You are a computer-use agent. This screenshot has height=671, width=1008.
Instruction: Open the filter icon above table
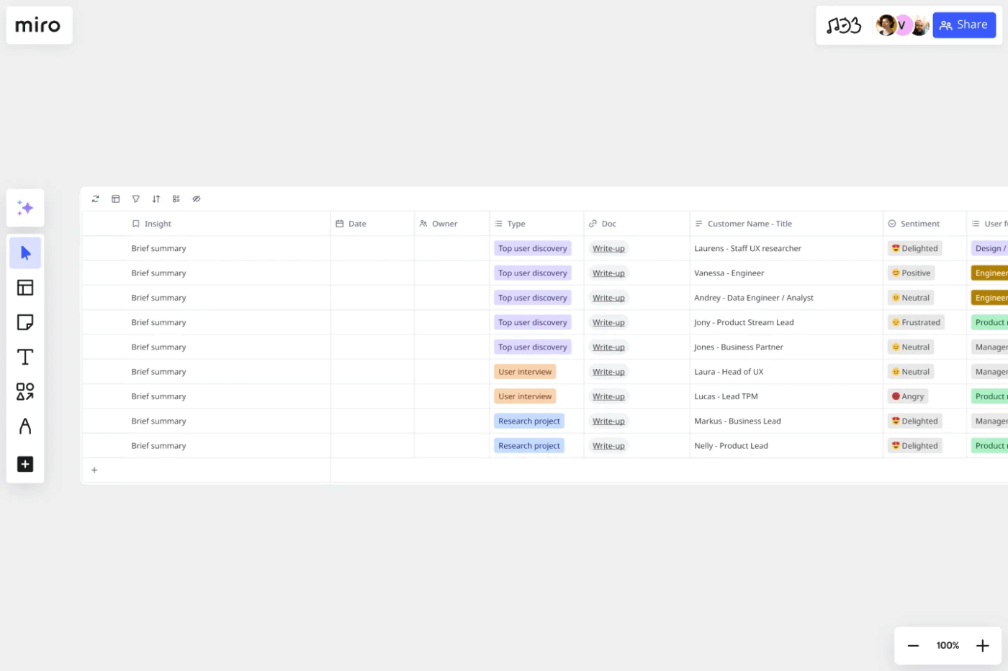pos(136,198)
